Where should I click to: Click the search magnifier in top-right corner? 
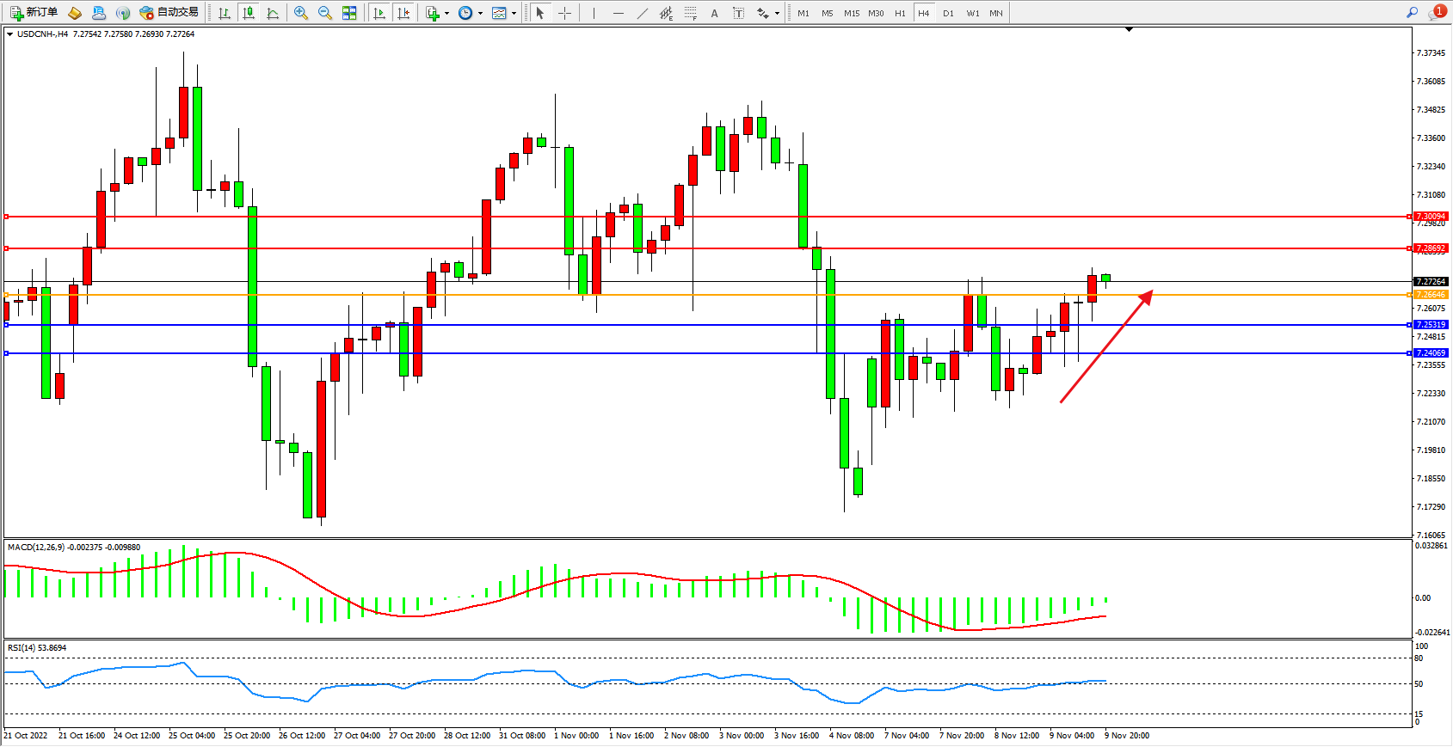click(1412, 12)
